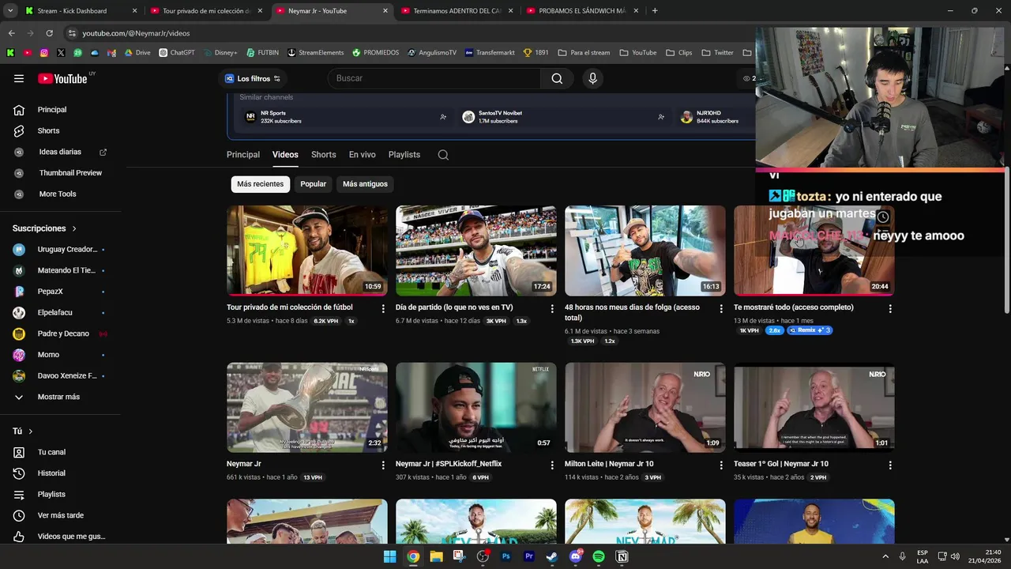Open Spotify from the taskbar
The width and height of the screenshot is (1011, 569).
(x=599, y=556)
